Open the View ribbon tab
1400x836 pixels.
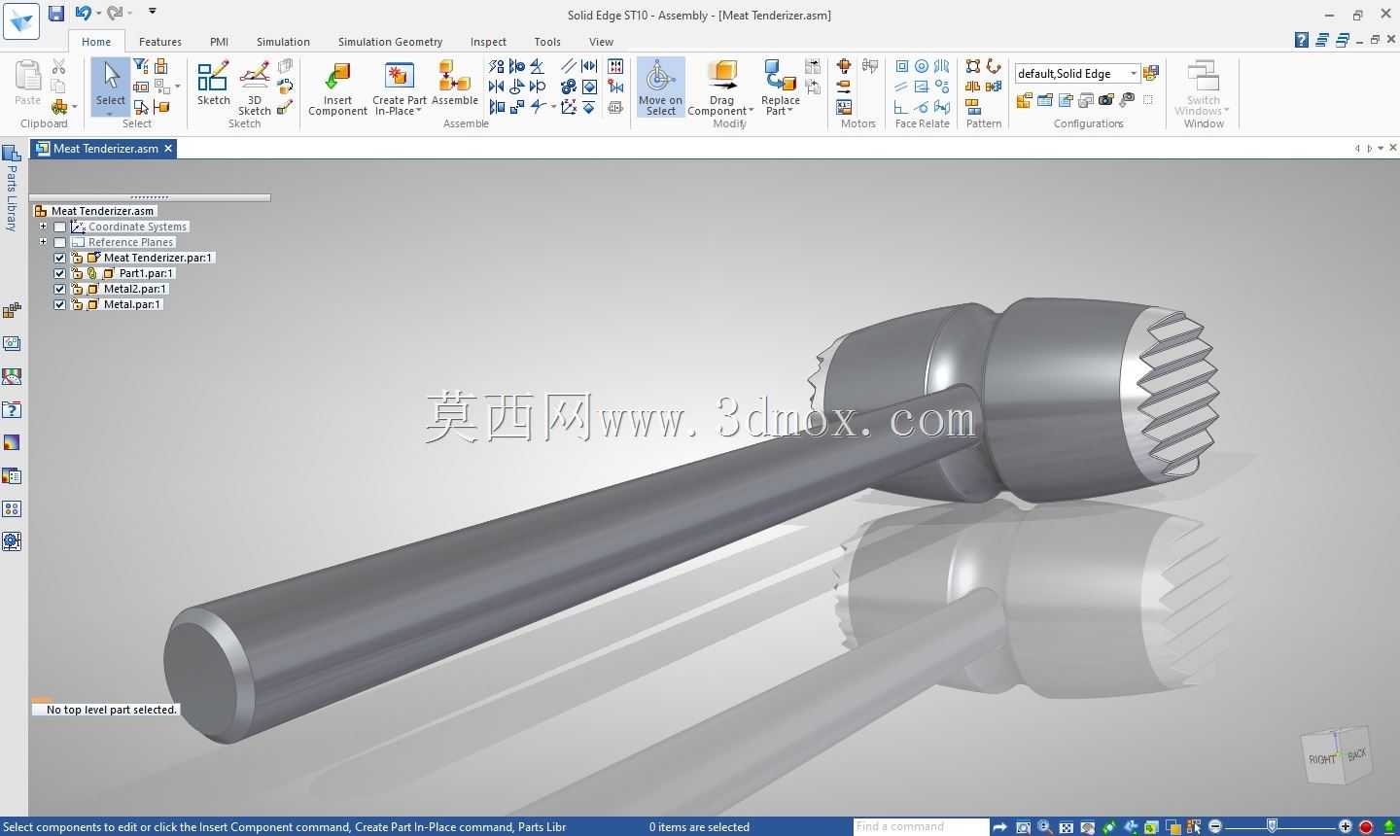601,42
